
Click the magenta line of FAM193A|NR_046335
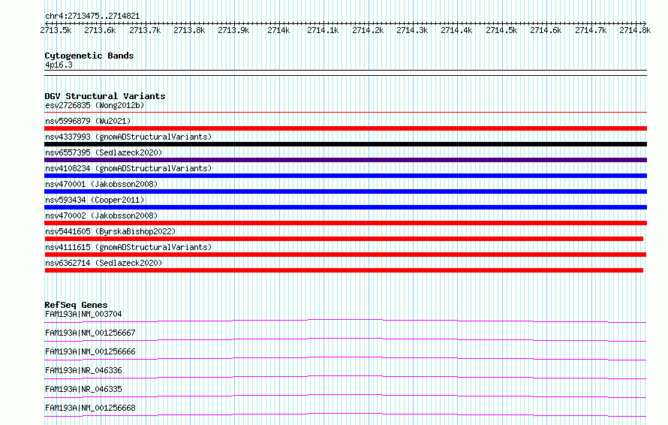pyautogui.click(x=345, y=396)
